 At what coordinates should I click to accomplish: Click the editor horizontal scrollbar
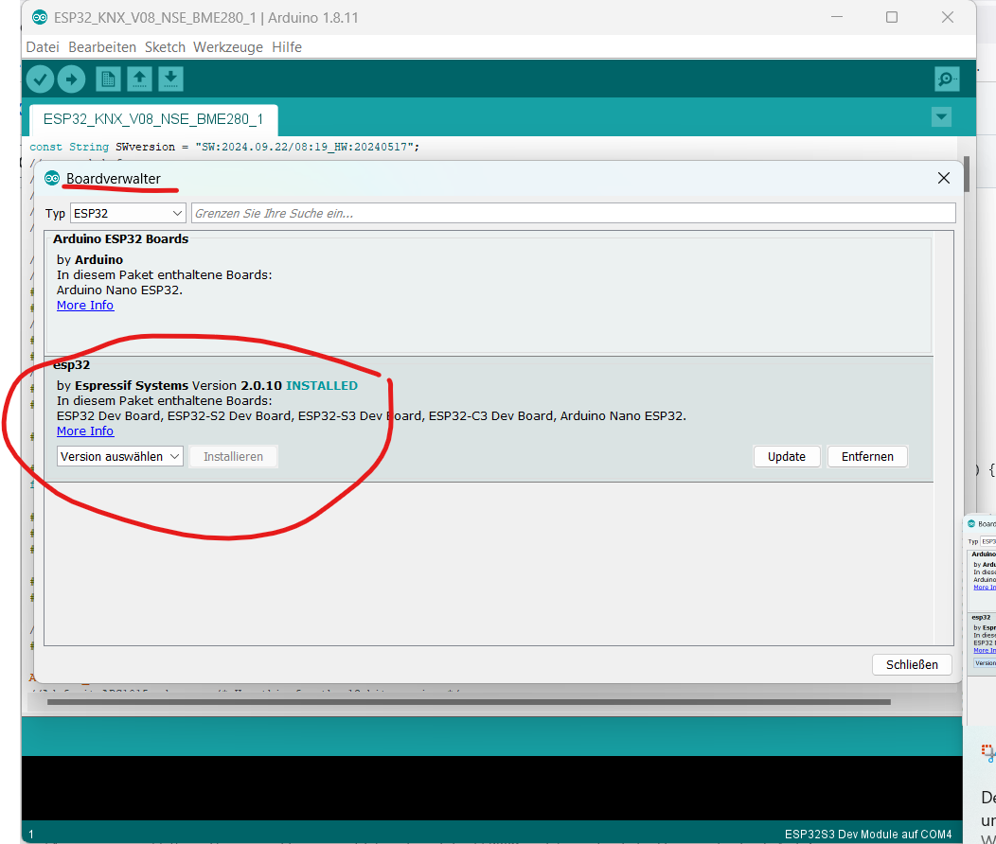click(469, 702)
